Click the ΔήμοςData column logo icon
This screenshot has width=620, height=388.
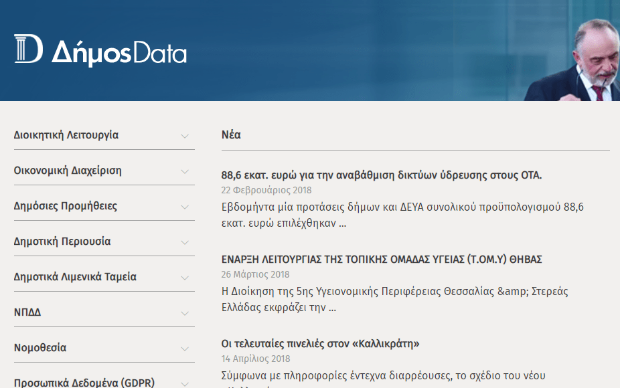28,50
